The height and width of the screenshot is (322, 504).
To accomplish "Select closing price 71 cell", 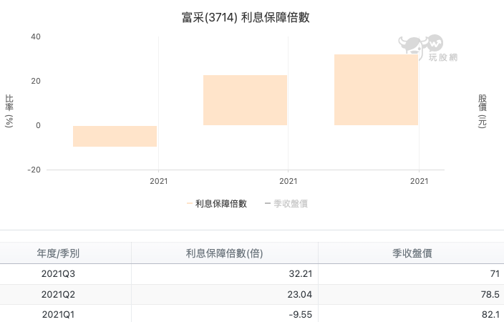I will 495,274.
